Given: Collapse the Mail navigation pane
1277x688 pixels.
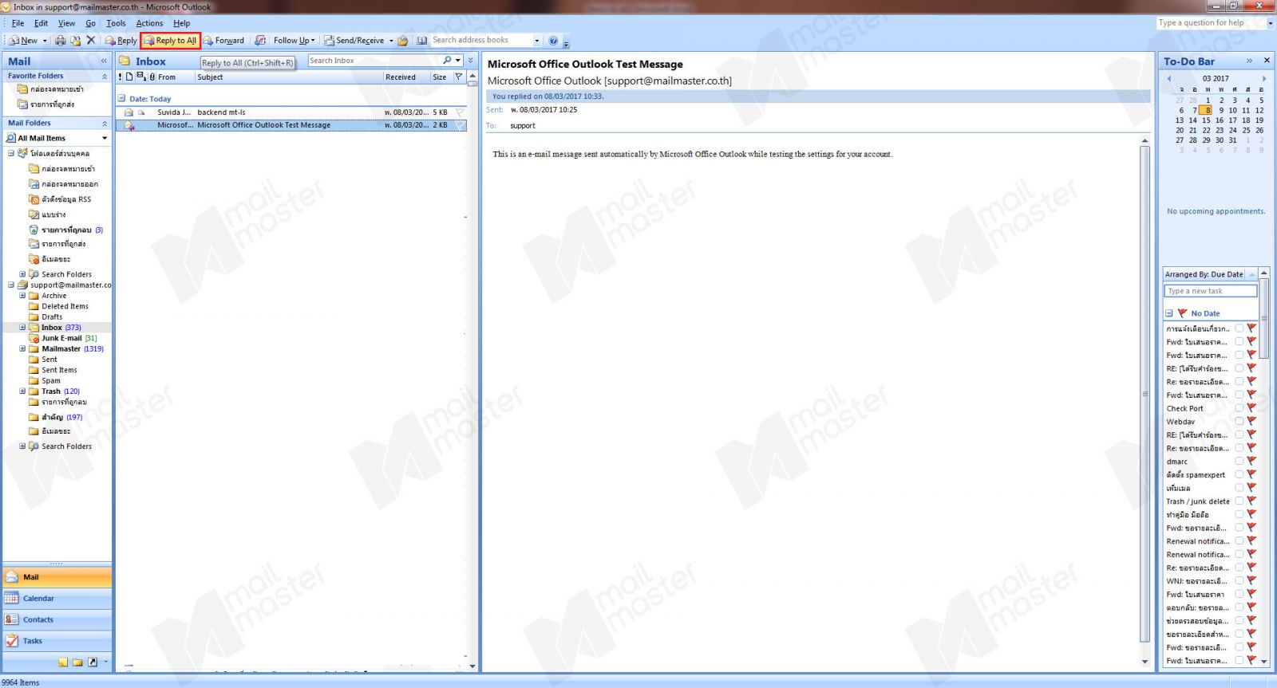Looking at the screenshot, I should point(103,61).
